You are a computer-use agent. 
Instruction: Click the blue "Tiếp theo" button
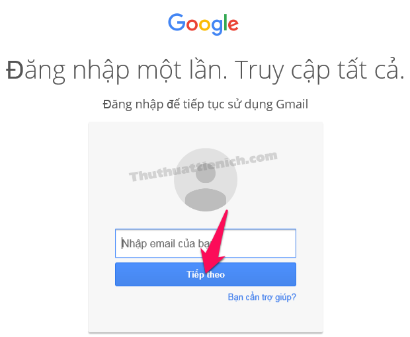point(206,274)
